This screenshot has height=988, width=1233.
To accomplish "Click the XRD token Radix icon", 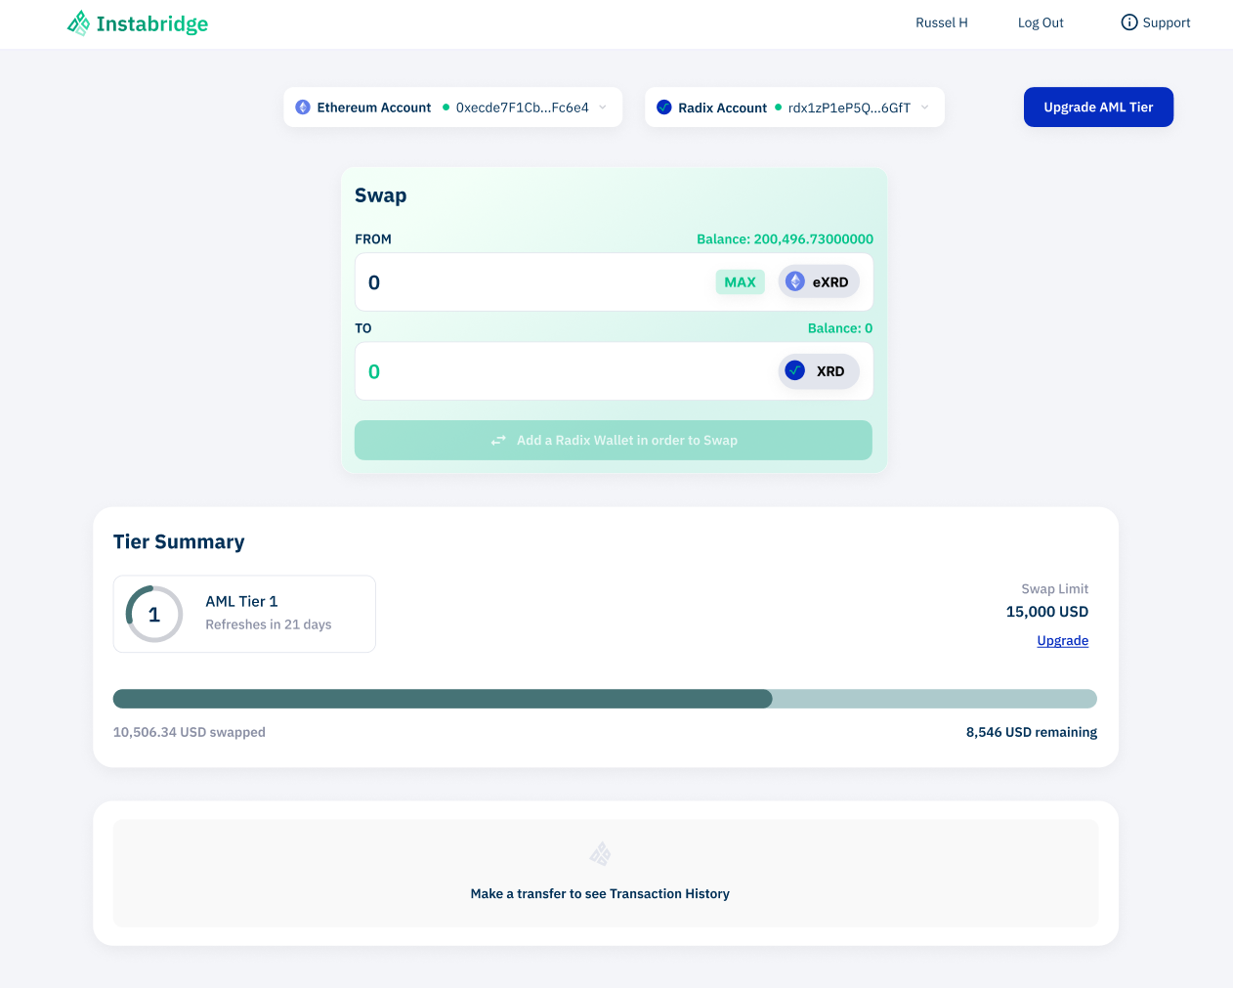I will coord(795,371).
